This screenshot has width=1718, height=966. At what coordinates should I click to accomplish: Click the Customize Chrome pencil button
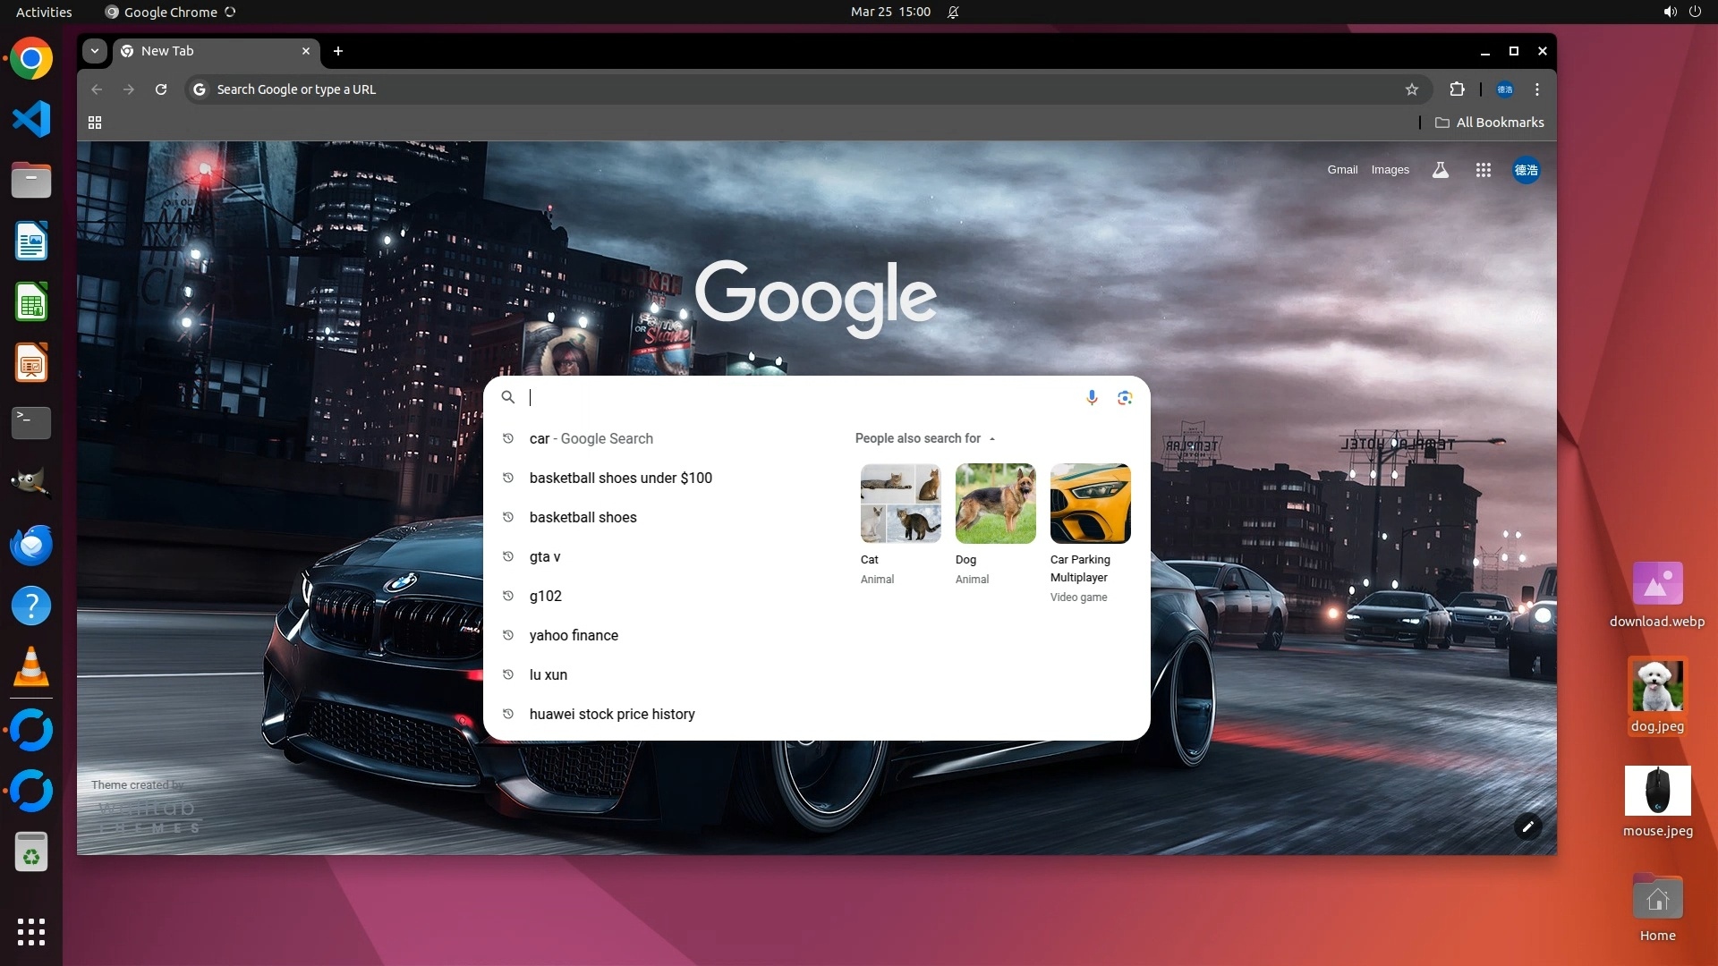coord(1527,826)
